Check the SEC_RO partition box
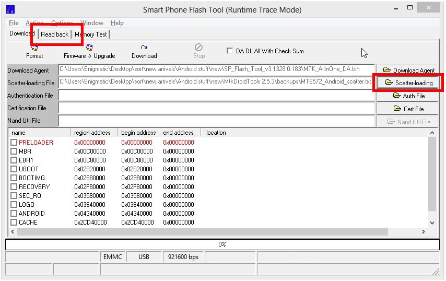This screenshot has height=281, width=446. pos(14,196)
